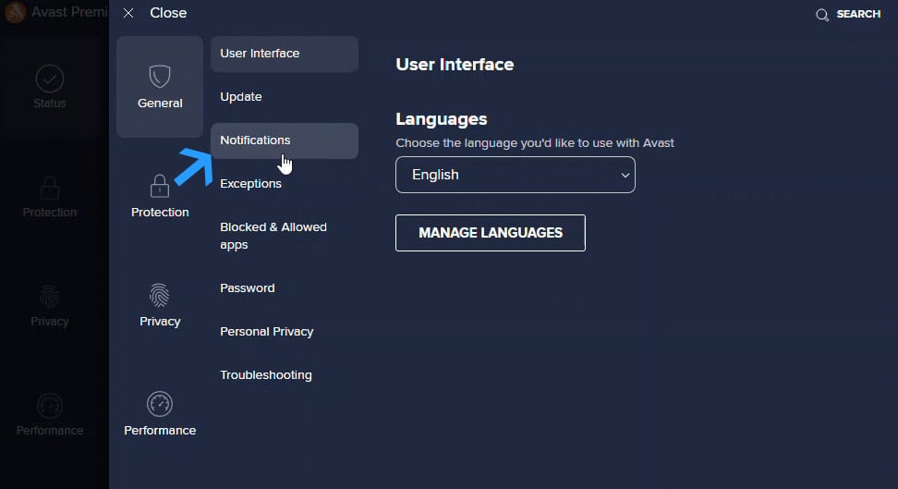
Task: Click the Status checkmark icon in background window
Action: pos(50,79)
